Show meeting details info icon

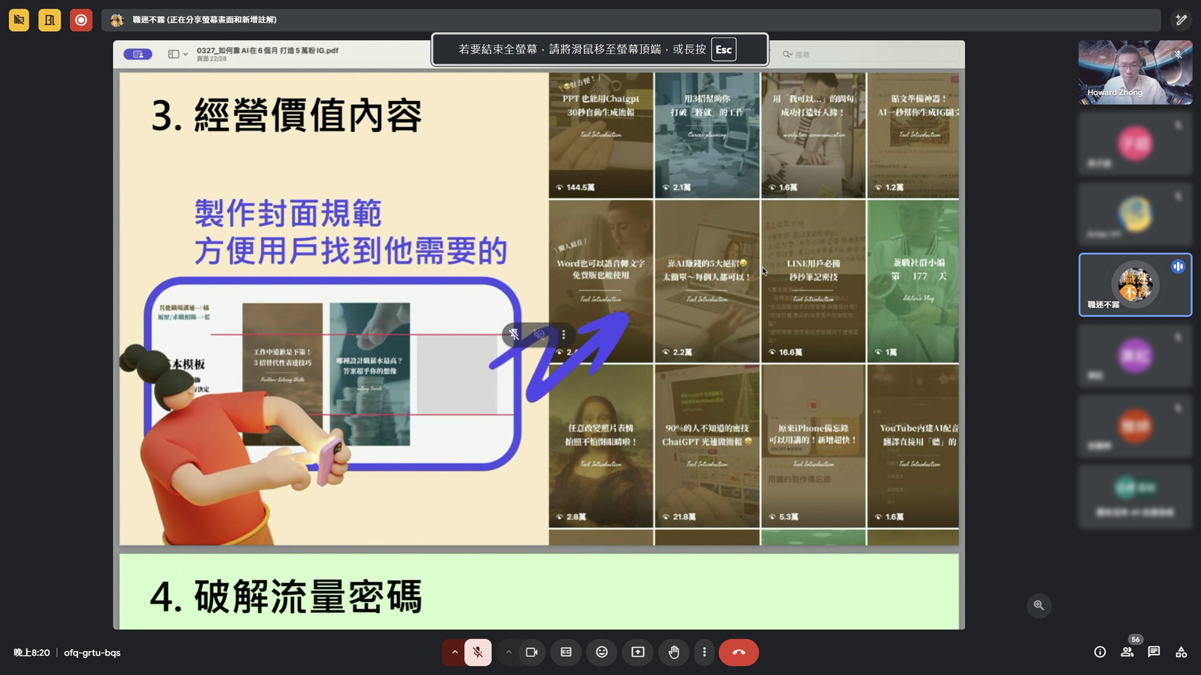coord(1100,652)
